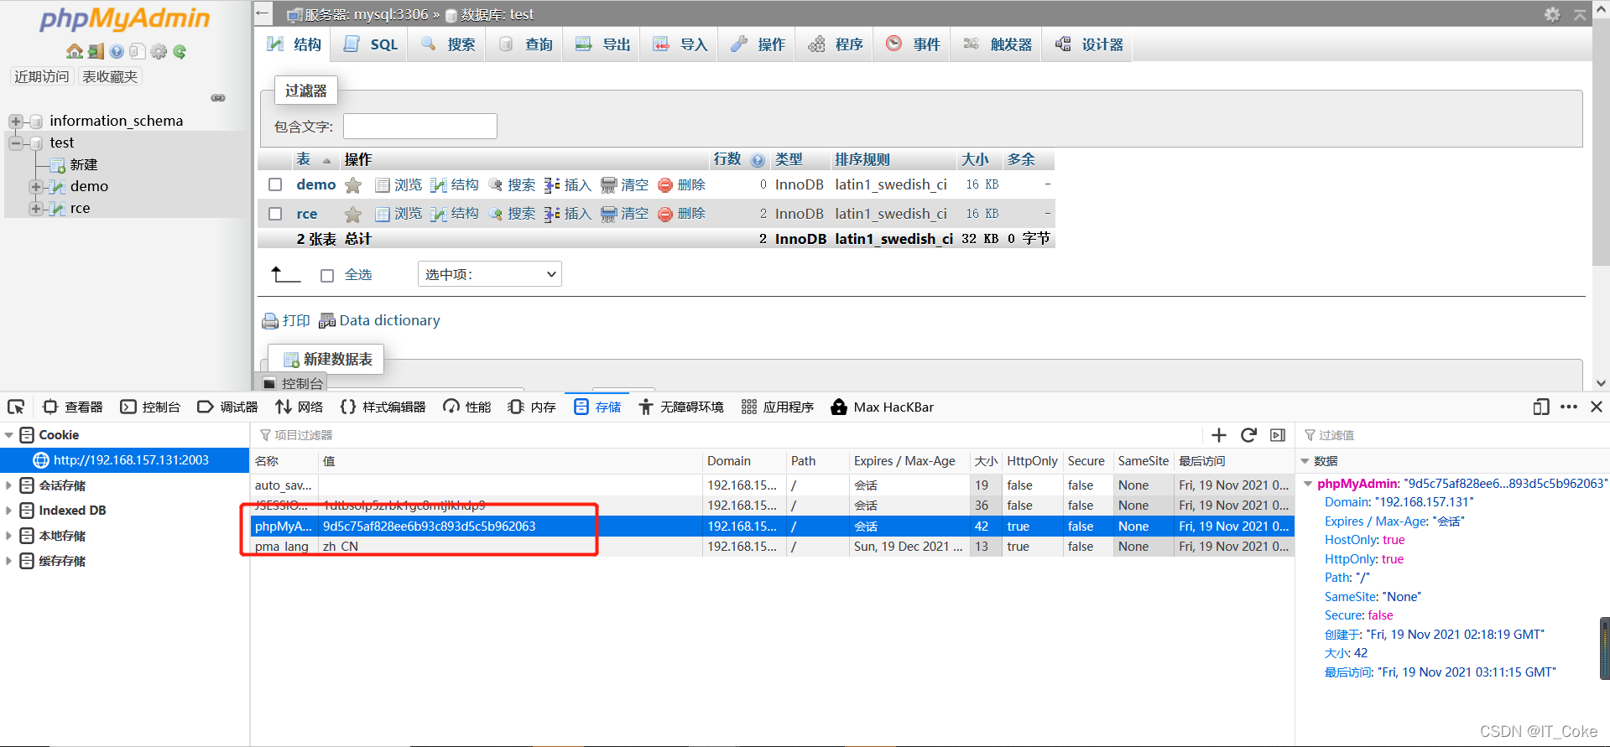Click the 表收藏夹 favorites button
The image size is (1610, 747).
point(110,76)
